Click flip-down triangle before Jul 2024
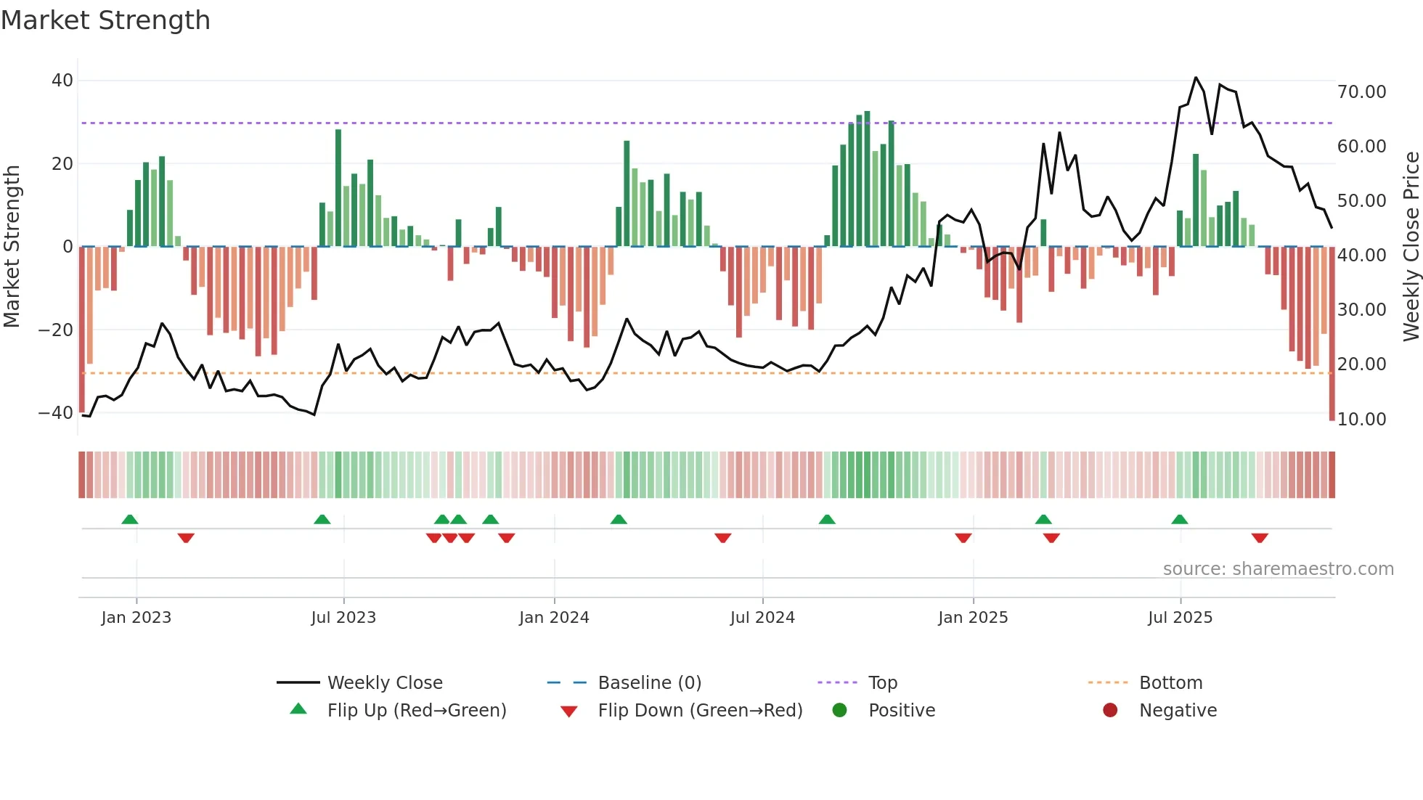The image size is (1423, 800). click(x=722, y=538)
